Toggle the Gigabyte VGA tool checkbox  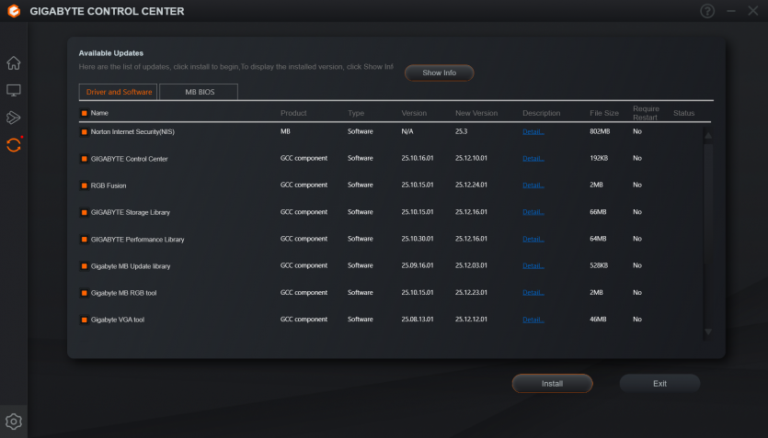[x=84, y=320]
